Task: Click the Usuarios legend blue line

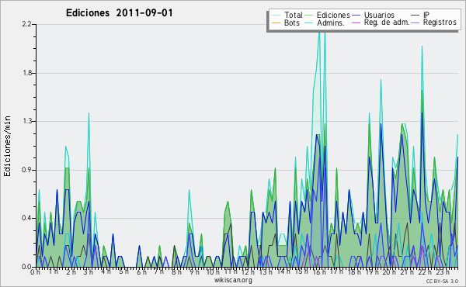Action: [356, 16]
